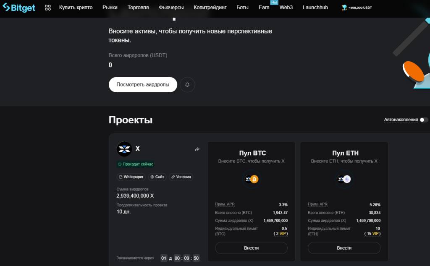Click the 15 VIP limit in ETH pool

click(372, 234)
